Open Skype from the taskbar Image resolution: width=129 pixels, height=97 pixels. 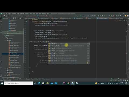click(56, 83)
